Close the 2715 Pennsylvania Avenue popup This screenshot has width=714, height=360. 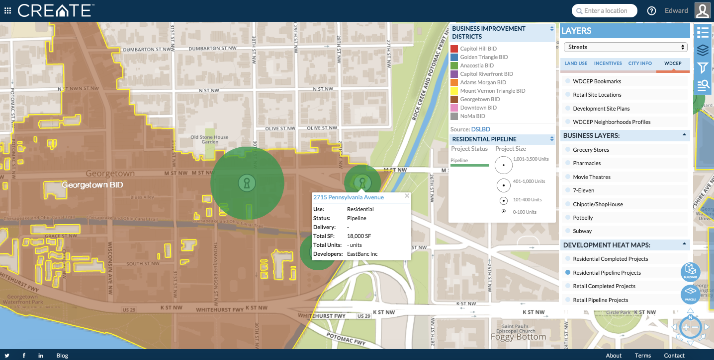[407, 196]
